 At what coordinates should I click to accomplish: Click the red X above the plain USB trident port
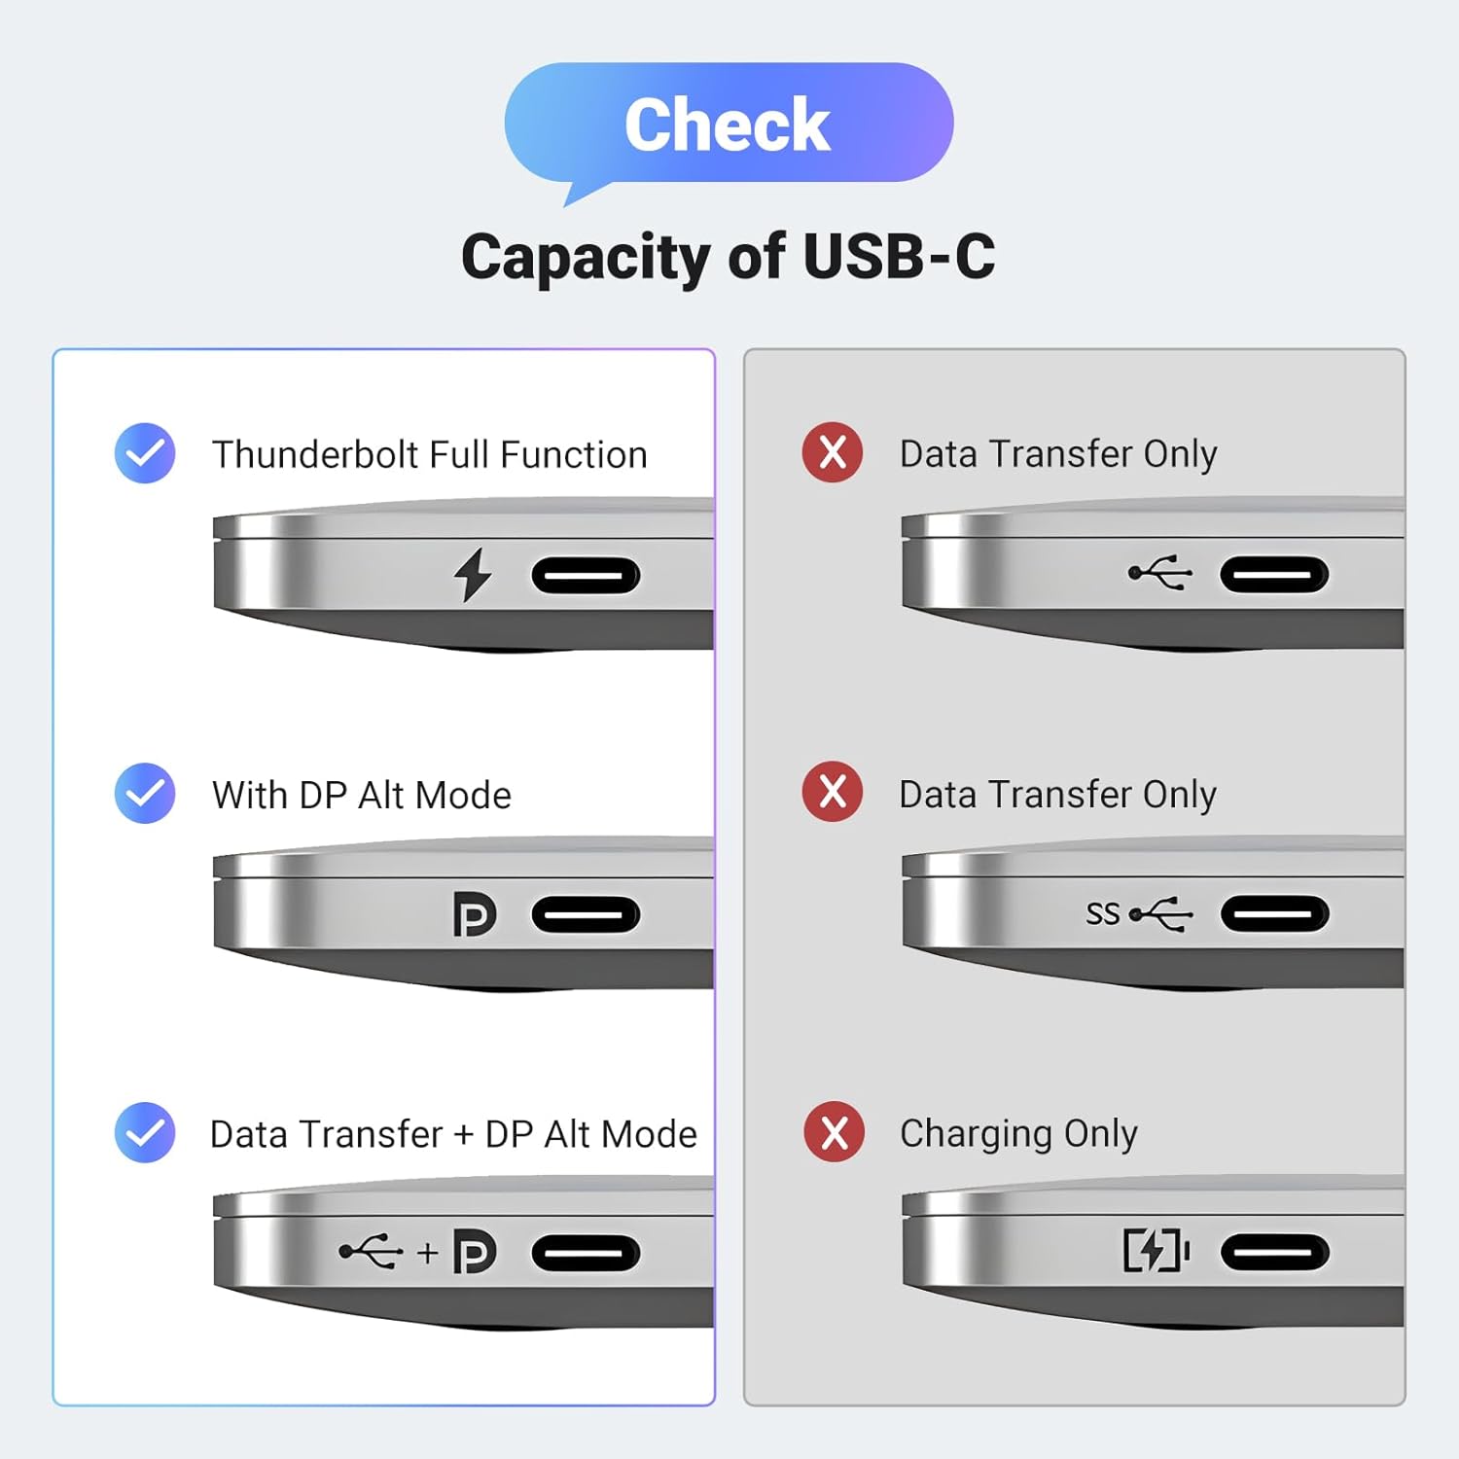pos(833,452)
